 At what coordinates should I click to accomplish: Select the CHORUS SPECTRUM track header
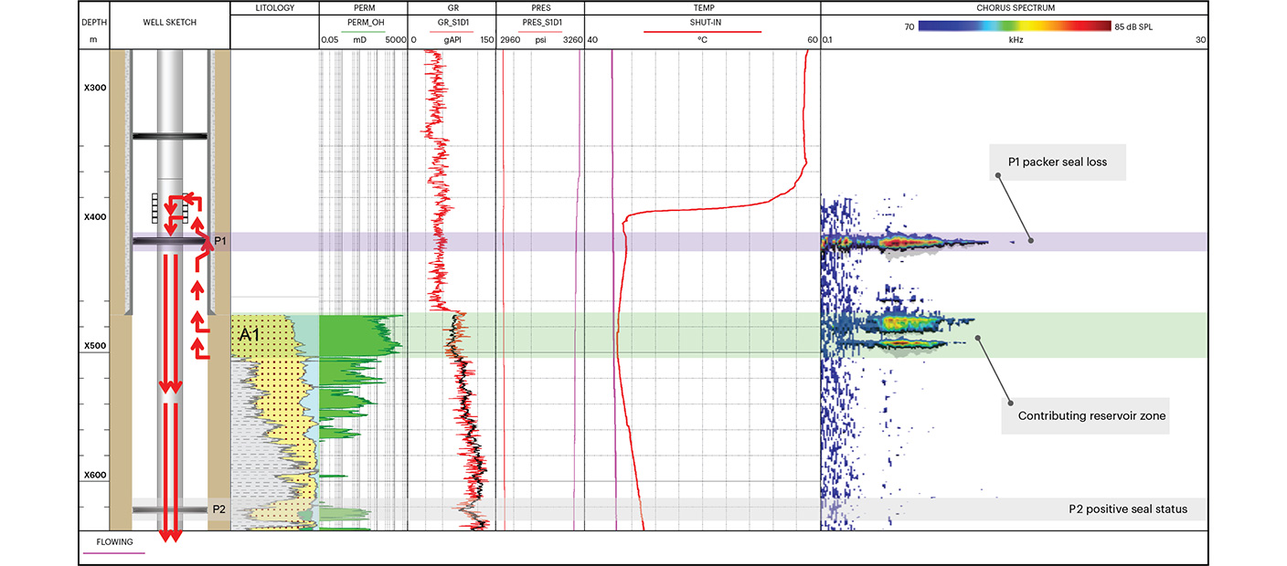click(x=1014, y=7)
